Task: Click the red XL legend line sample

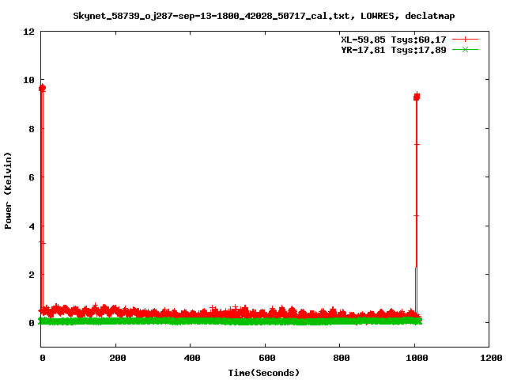Action: pyautogui.click(x=465, y=40)
